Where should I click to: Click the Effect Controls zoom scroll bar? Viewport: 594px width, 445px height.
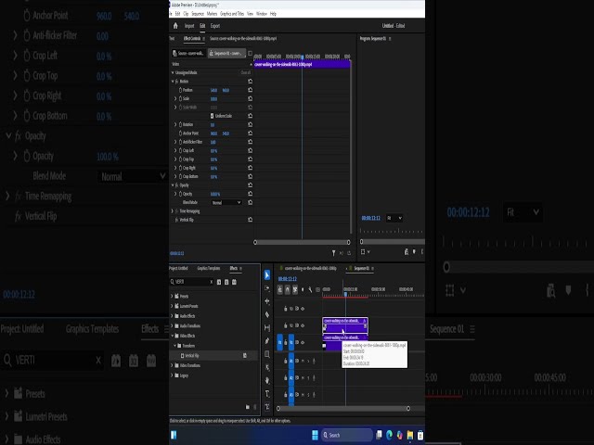click(302, 242)
